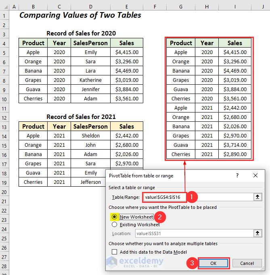Select column B header

33,7
